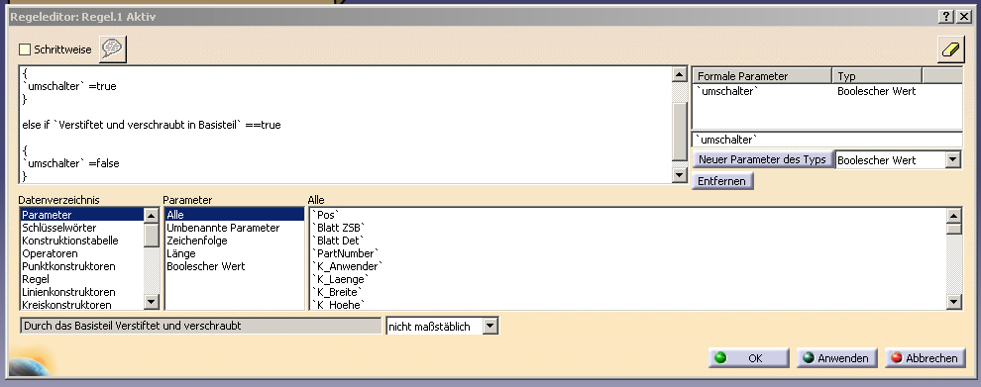981x387 pixels.
Task: Enable the Schrittweise checkbox
Action: pos(25,49)
